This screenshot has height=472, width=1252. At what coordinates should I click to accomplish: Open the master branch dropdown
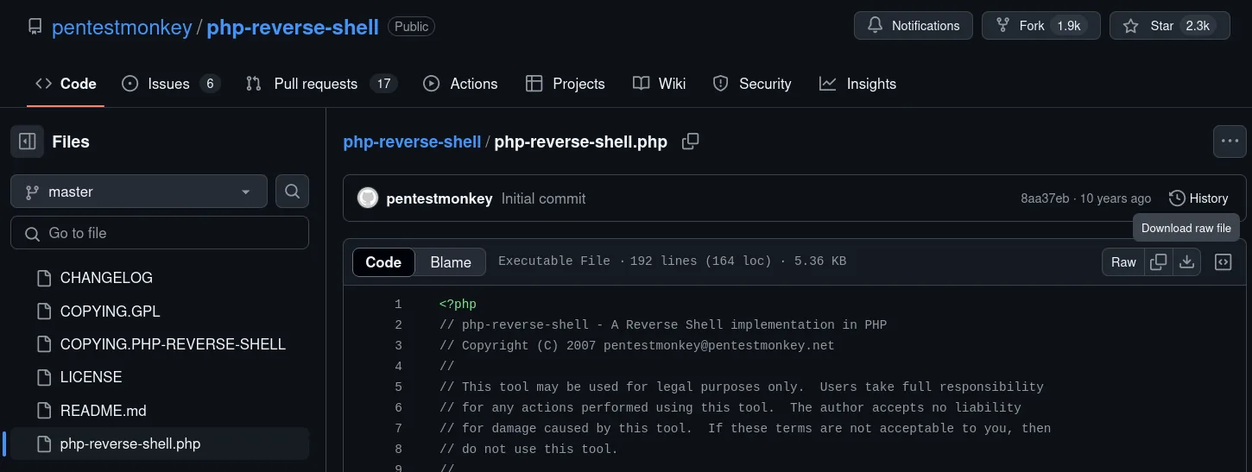[x=139, y=192]
